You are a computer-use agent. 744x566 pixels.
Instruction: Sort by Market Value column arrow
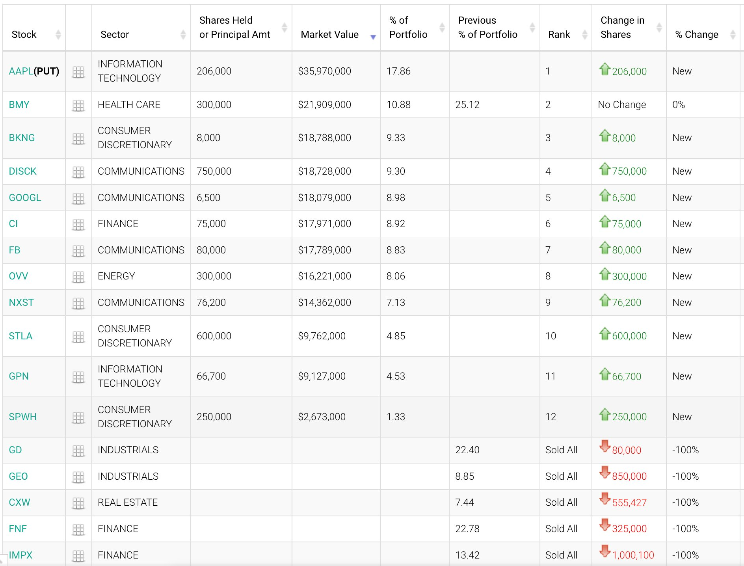pyautogui.click(x=373, y=37)
